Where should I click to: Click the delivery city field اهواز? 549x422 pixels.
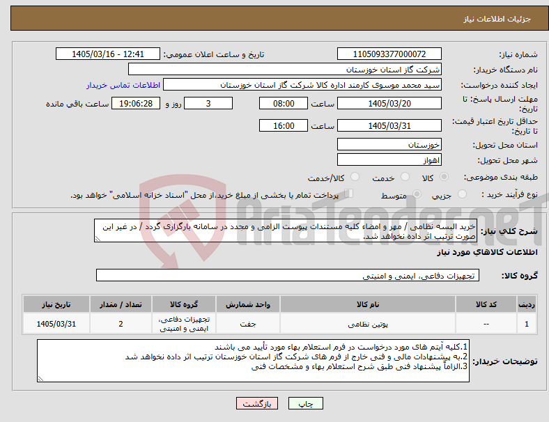[389, 160]
